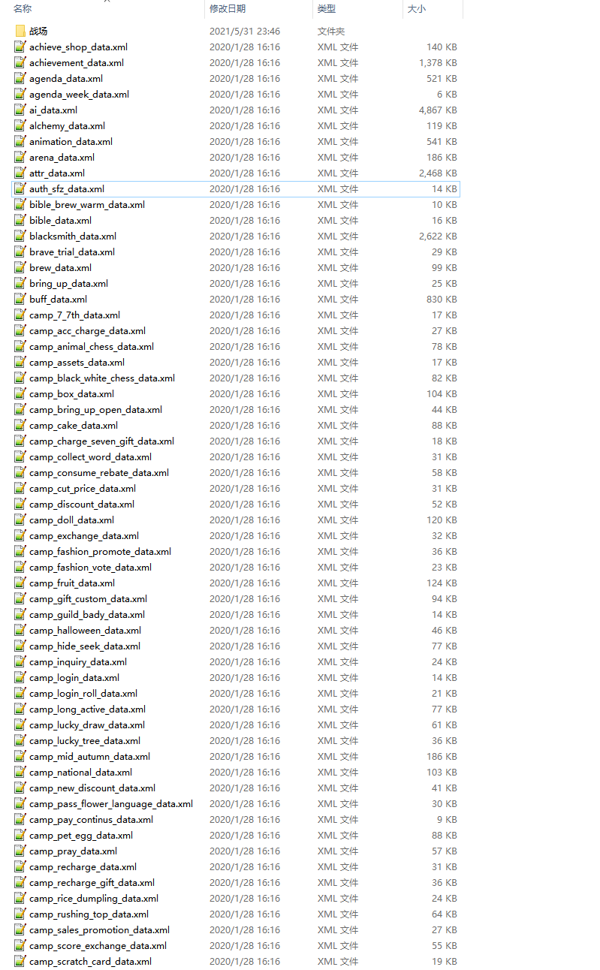Click the camp_scratch_card_data.xml file icon
Image resolution: width=600 pixels, height=970 pixels.
20,962
